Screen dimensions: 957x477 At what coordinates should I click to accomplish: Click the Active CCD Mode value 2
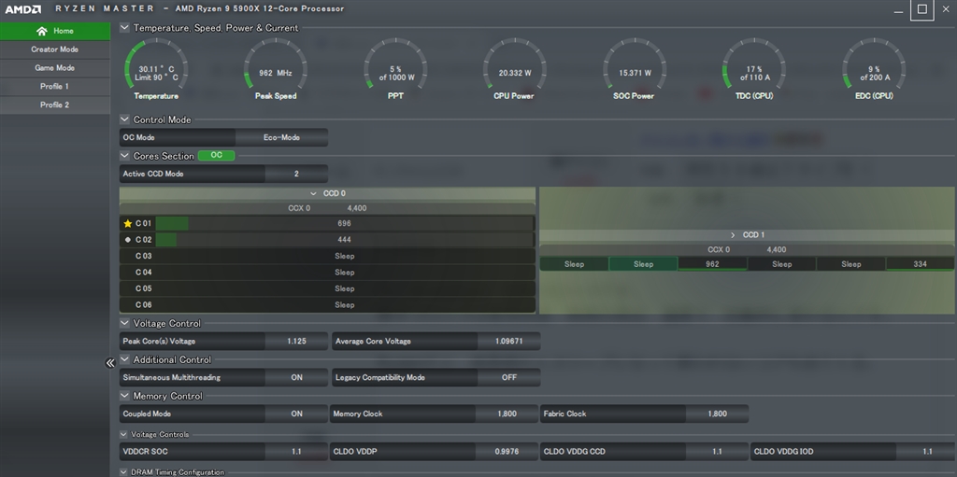pyautogui.click(x=296, y=174)
